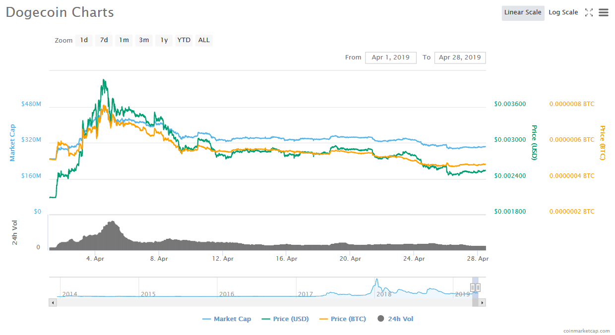
Task: Set zoom to 1d
Action: (x=84, y=40)
